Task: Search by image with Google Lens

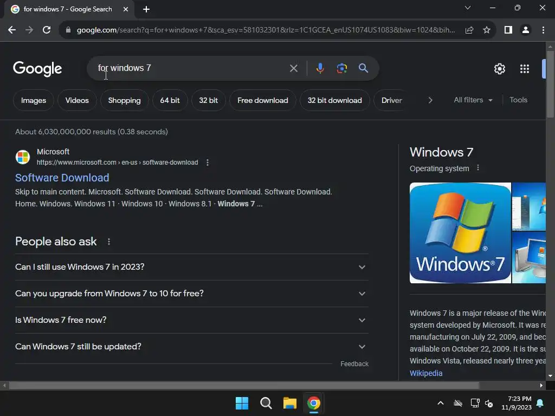Action: click(x=341, y=68)
